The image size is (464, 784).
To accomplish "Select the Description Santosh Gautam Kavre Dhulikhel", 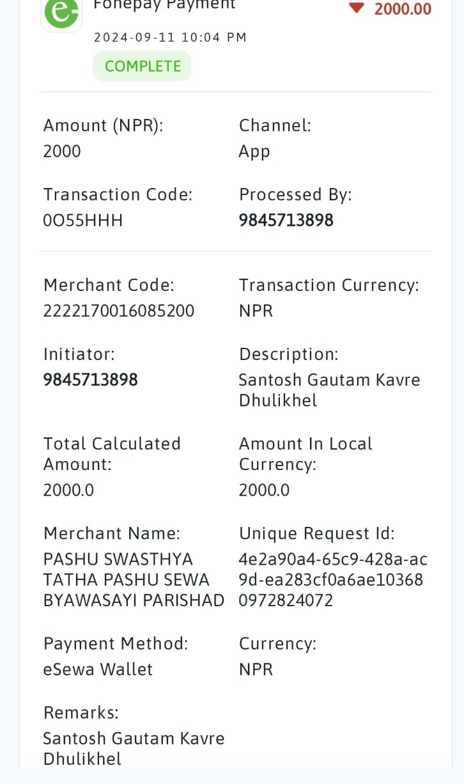I will [x=329, y=390].
